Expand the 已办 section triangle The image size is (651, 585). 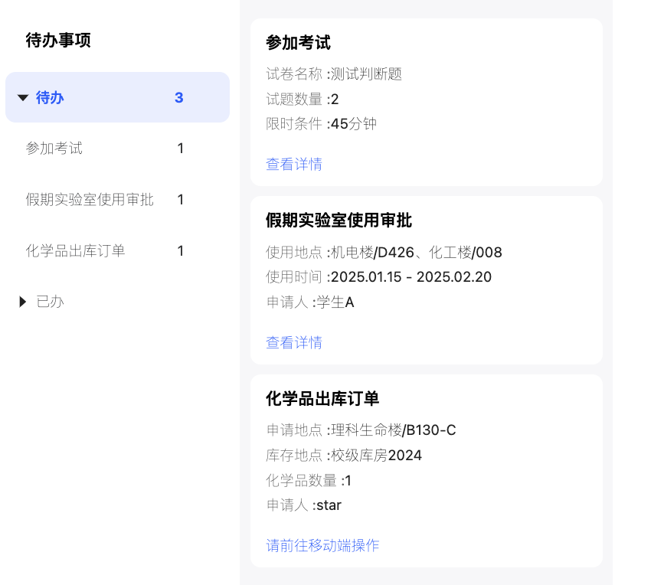coord(23,302)
